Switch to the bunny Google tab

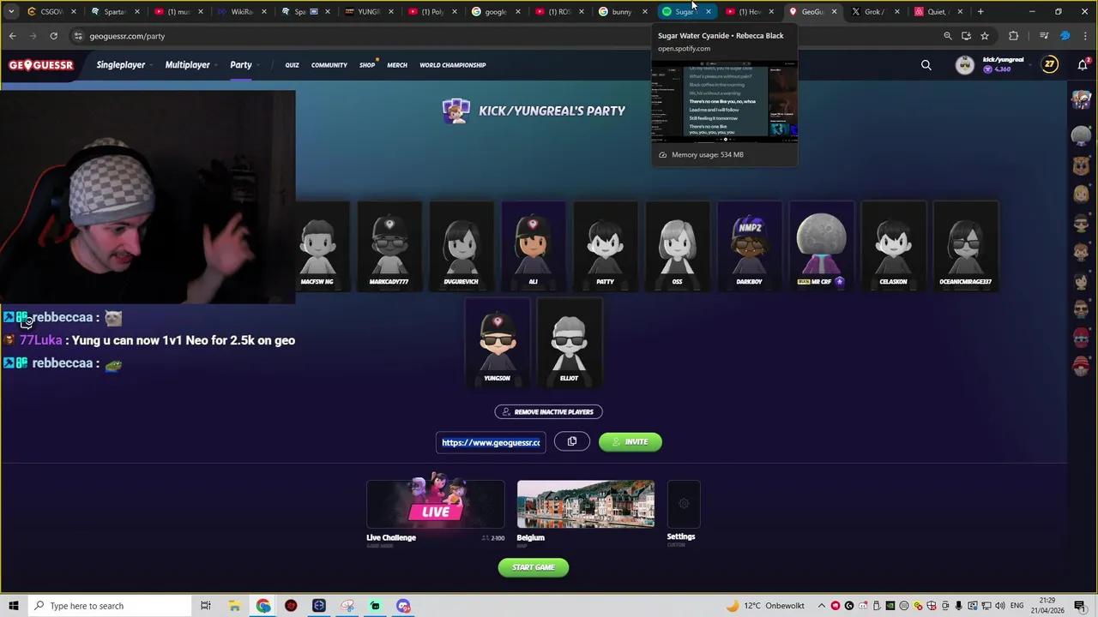pyautogui.click(x=622, y=12)
